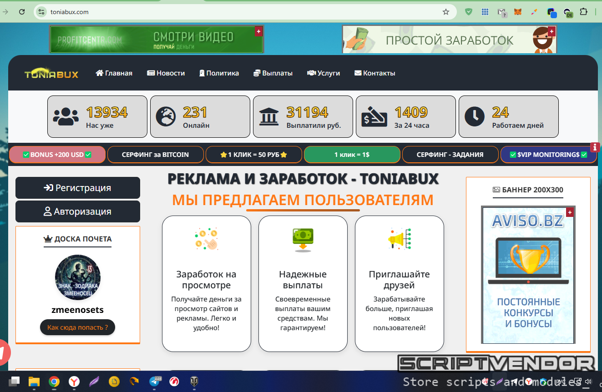Image resolution: width=602 pixels, height=392 pixels.
Task: Click the БАННЕР 200X300 heading
Action: pyautogui.click(x=528, y=190)
